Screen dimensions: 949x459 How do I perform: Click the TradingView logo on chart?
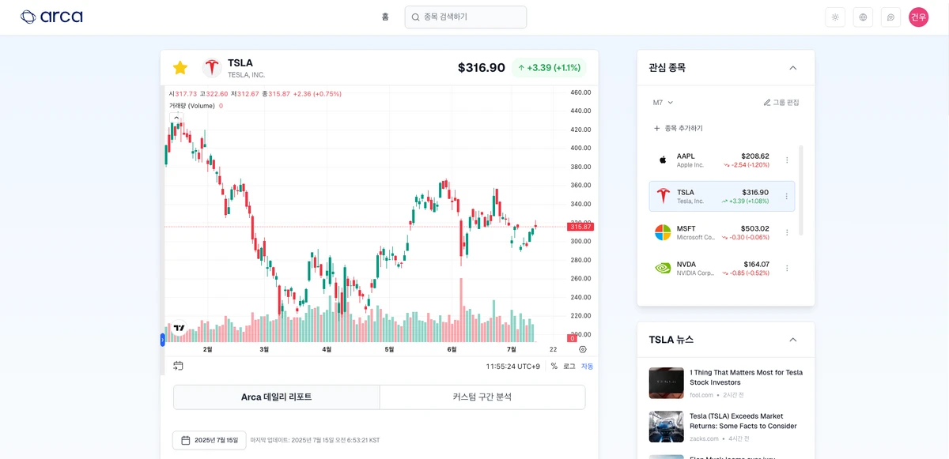click(179, 328)
